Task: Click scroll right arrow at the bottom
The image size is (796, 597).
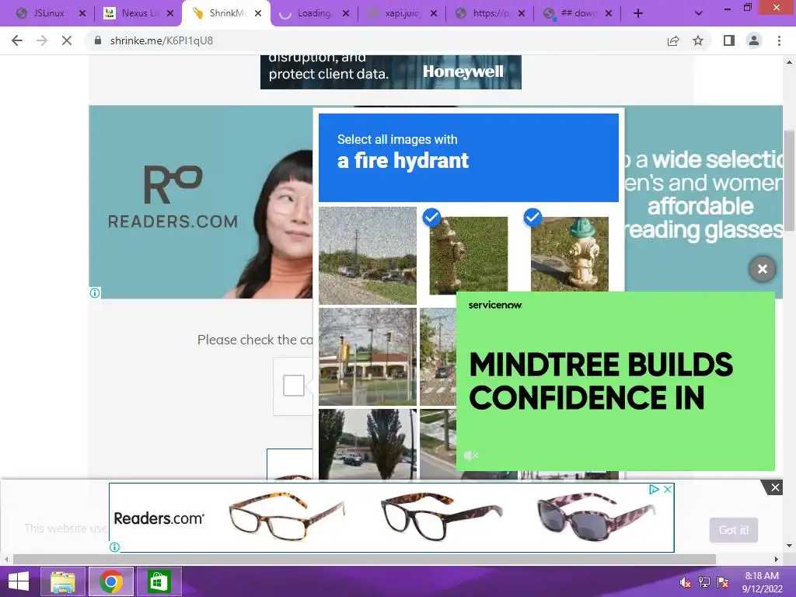Action: click(777, 559)
